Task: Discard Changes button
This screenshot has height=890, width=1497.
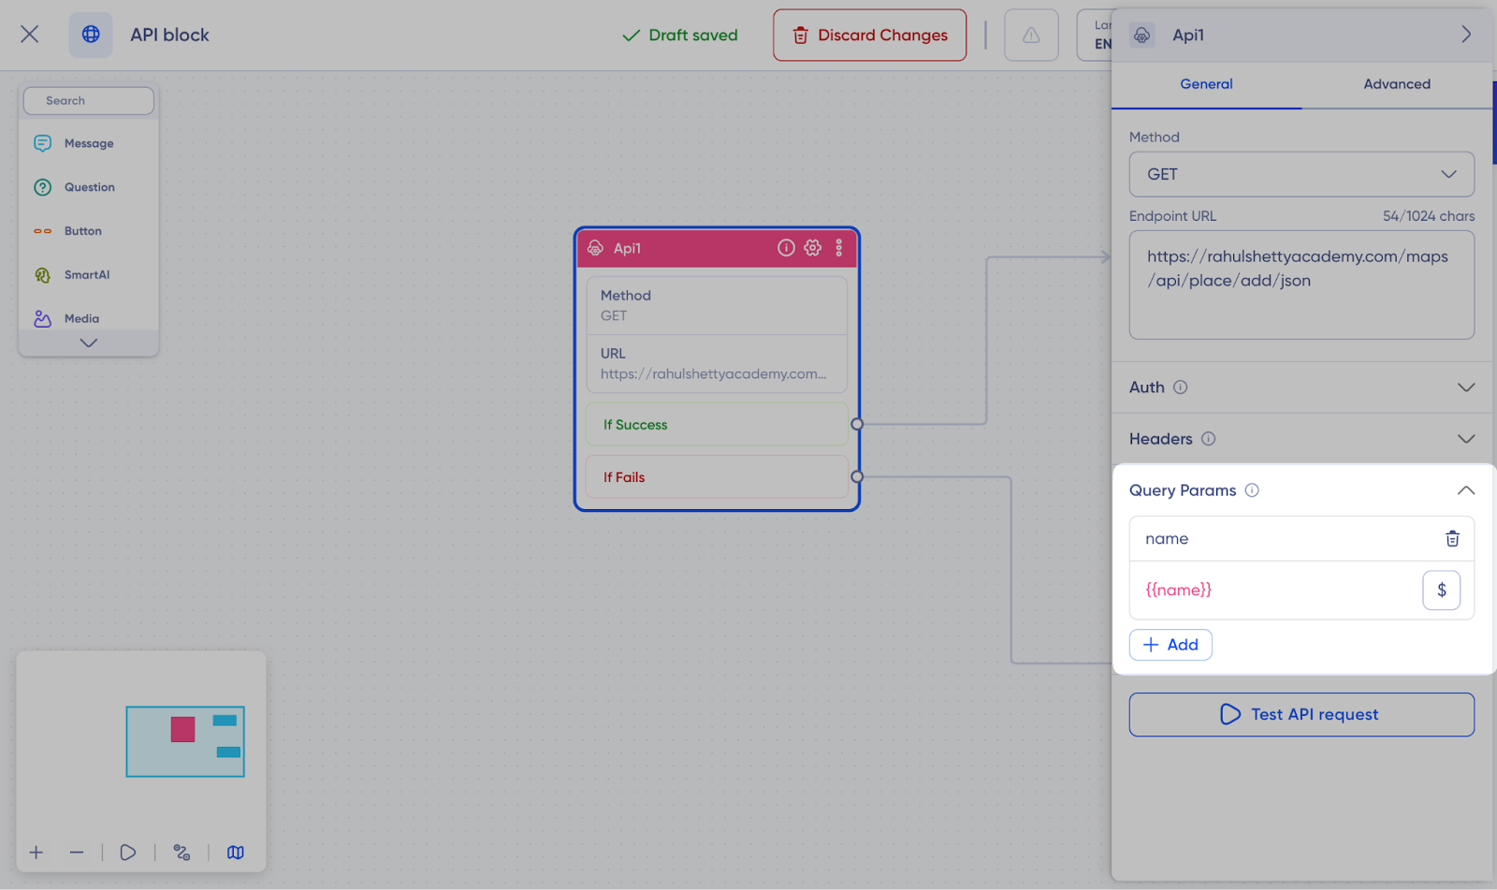Action: point(869,36)
